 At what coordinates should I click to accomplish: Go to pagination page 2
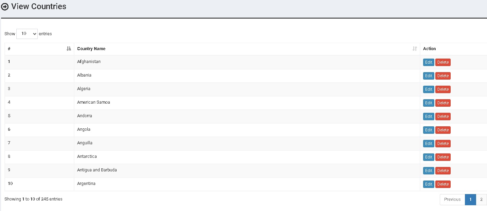pos(481,199)
